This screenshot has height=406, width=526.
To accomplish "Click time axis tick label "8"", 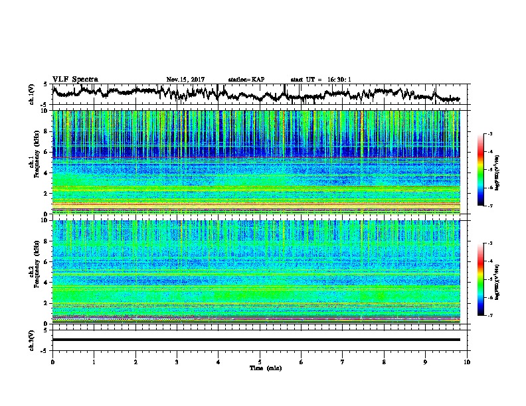I will pos(384,362).
